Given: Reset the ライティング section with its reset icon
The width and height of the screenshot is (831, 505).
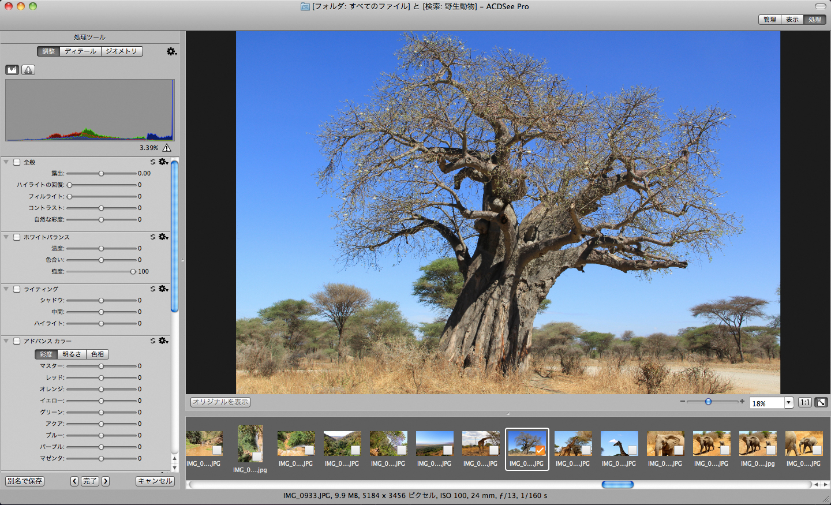Looking at the screenshot, I should click(x=153, y=289).
